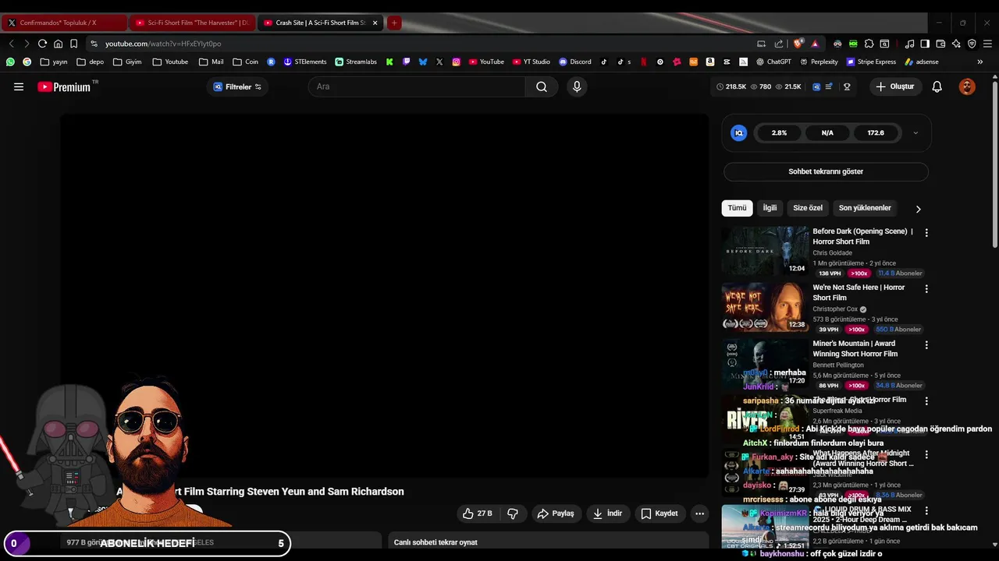Click Sohbet tekrarını göster button
Screen dimensions: 999x561
(x=826, y=171)
